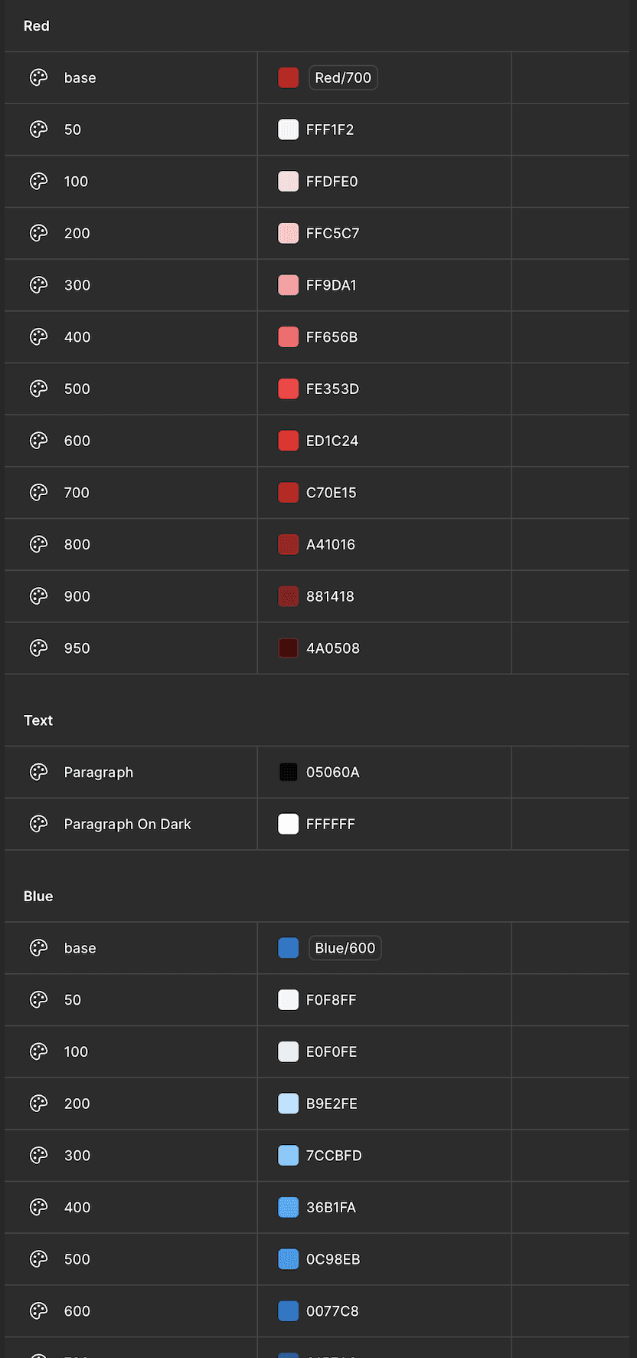Select the palette icon in Red 950 row
Screen dimensions: 637x1358
click(38, 648)
